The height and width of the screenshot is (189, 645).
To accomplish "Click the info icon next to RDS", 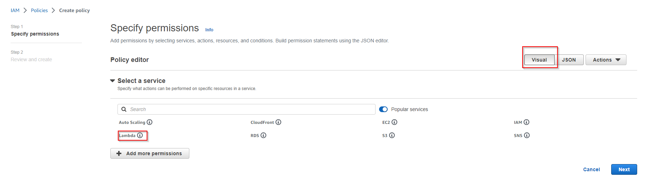I will point(263,135).
